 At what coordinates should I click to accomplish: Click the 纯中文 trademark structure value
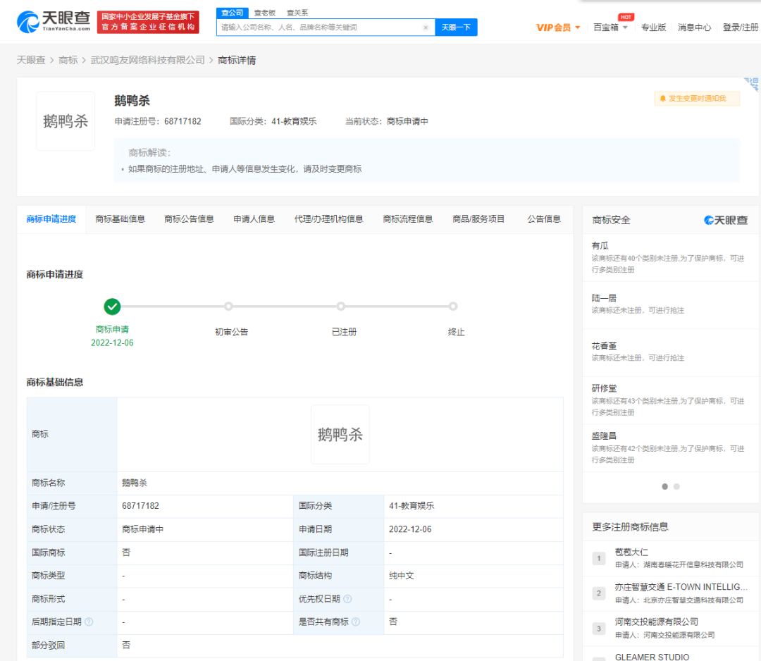(402, 576)
